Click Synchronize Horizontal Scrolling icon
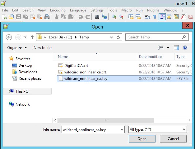Image resolution: width=195 pixels, height=149 pixels. (x=138, y=17)
